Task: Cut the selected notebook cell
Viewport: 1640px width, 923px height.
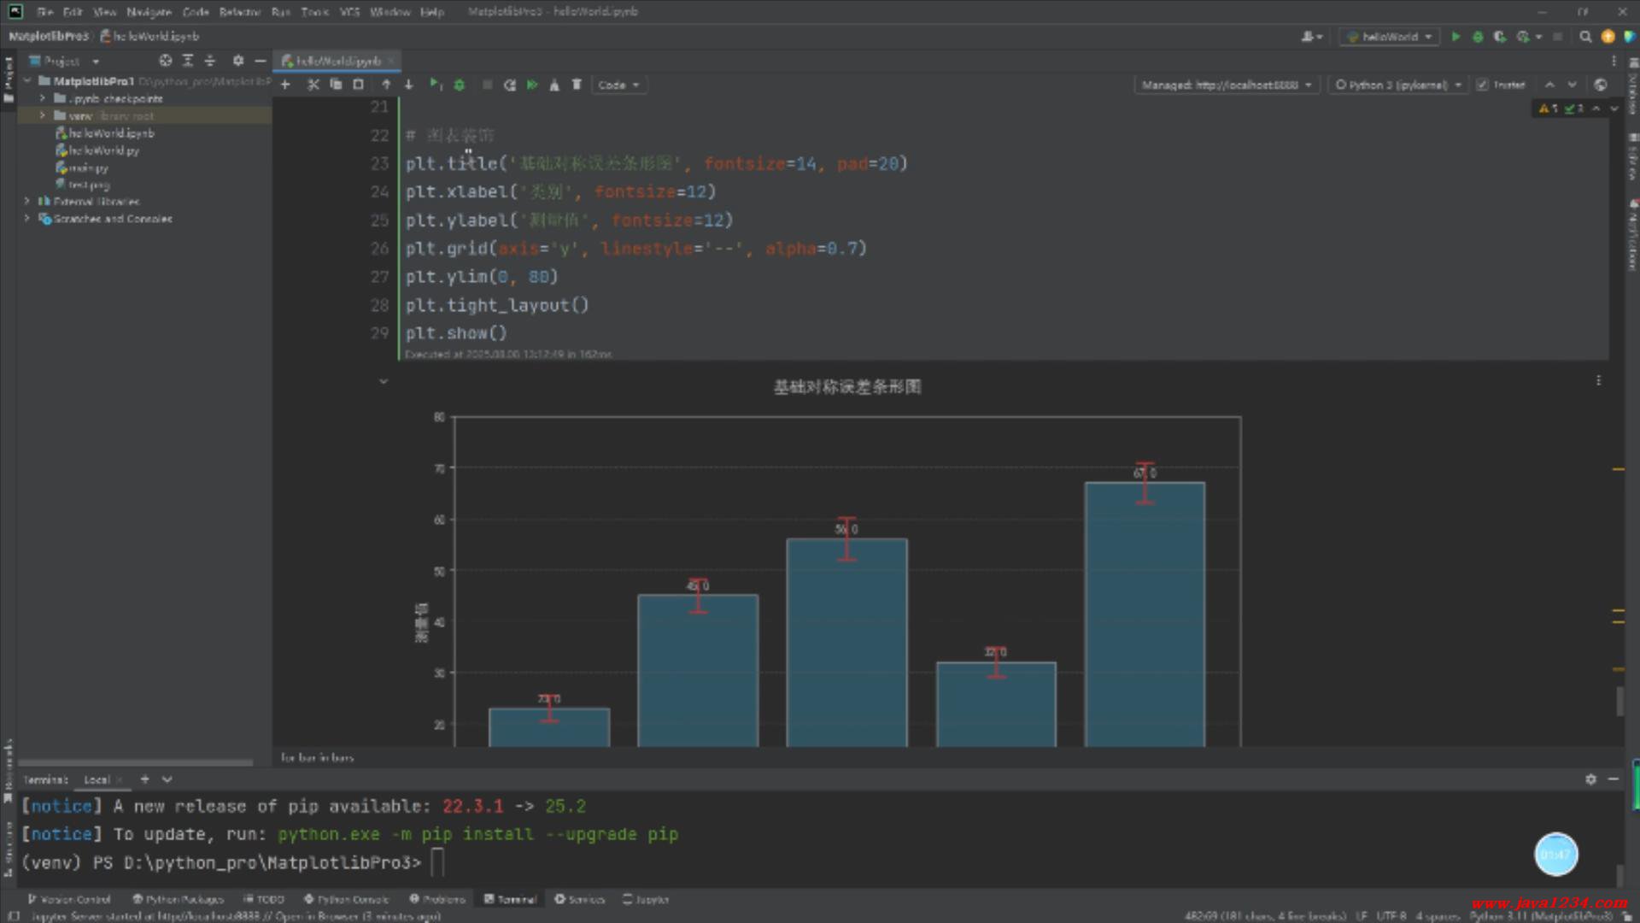Action: point(313,85)
